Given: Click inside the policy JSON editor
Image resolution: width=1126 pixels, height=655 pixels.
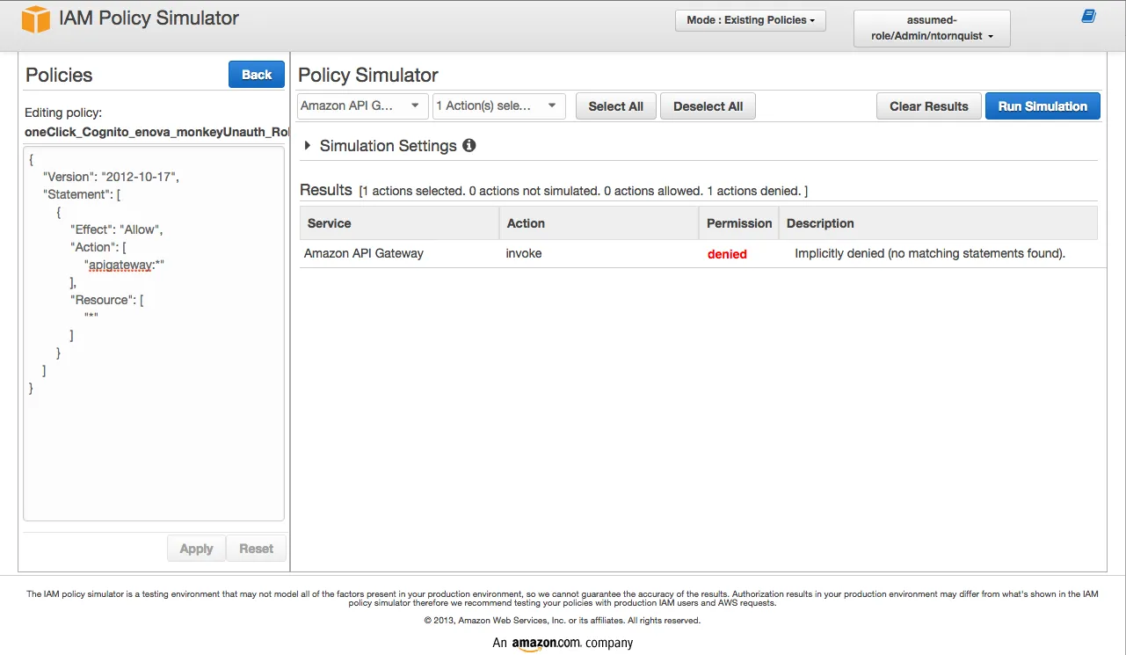Looking at the screenshot, I should click(154, 334).
